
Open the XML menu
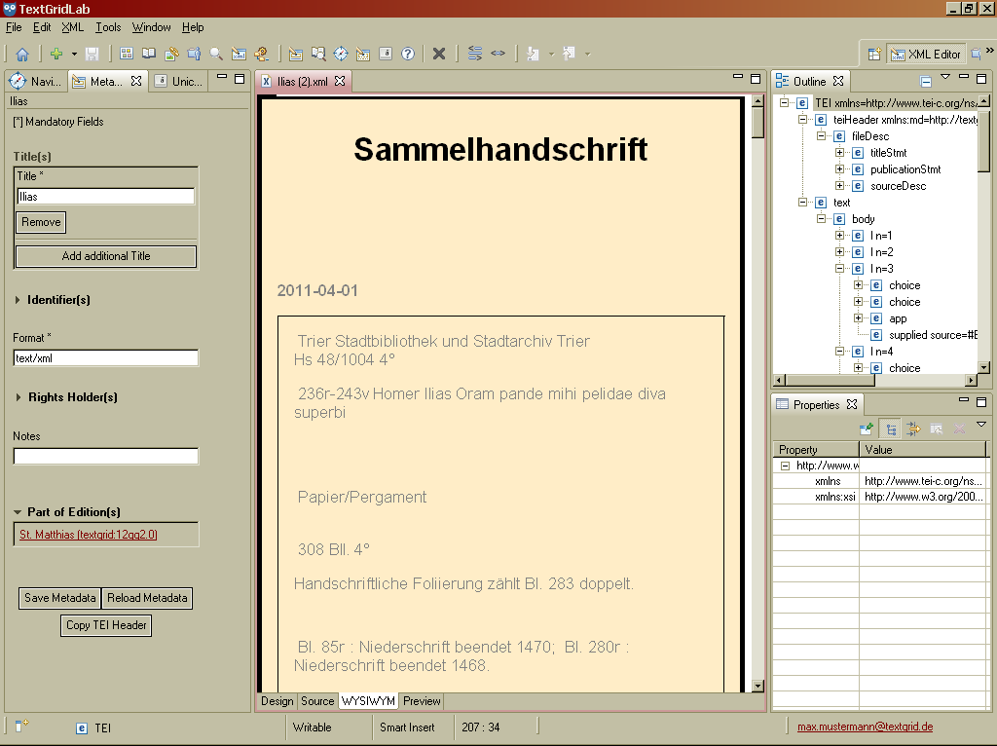click(72, 27)
